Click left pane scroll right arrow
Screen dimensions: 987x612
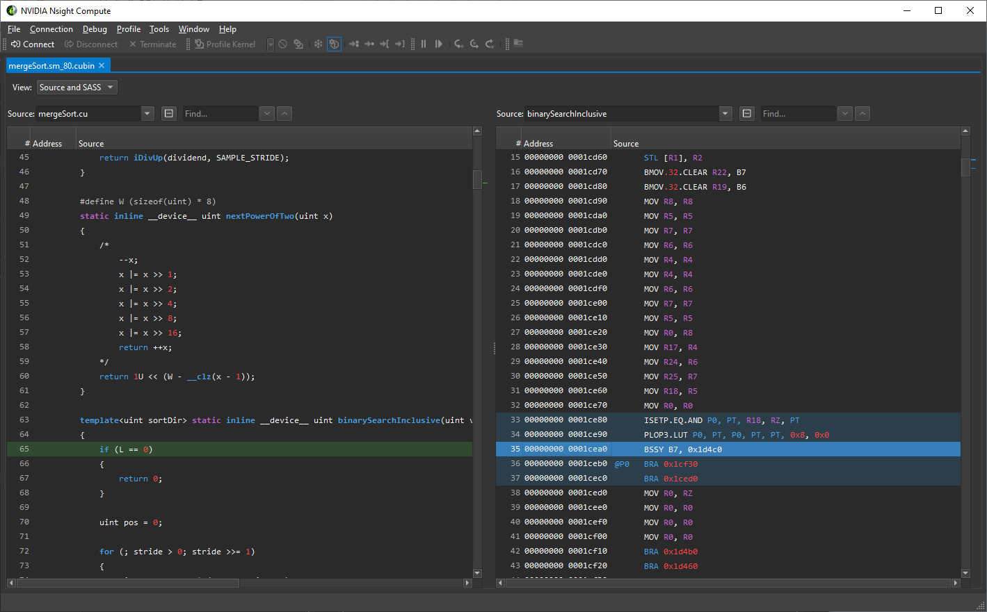tap(467, 583)
